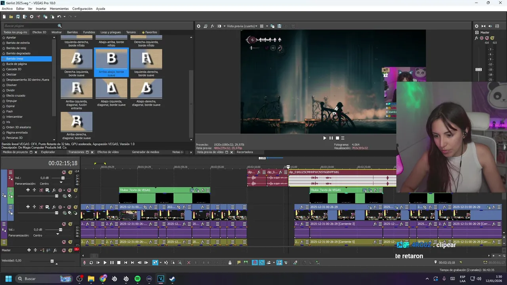507x285 pixels.
Task: Open the undo history dropdown arrow
Action: [64, 17]
